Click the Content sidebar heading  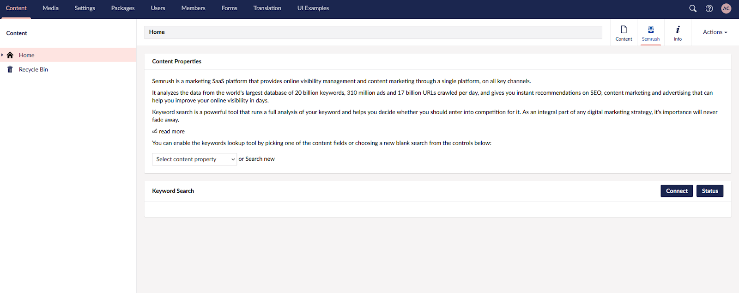click(17, 33)
